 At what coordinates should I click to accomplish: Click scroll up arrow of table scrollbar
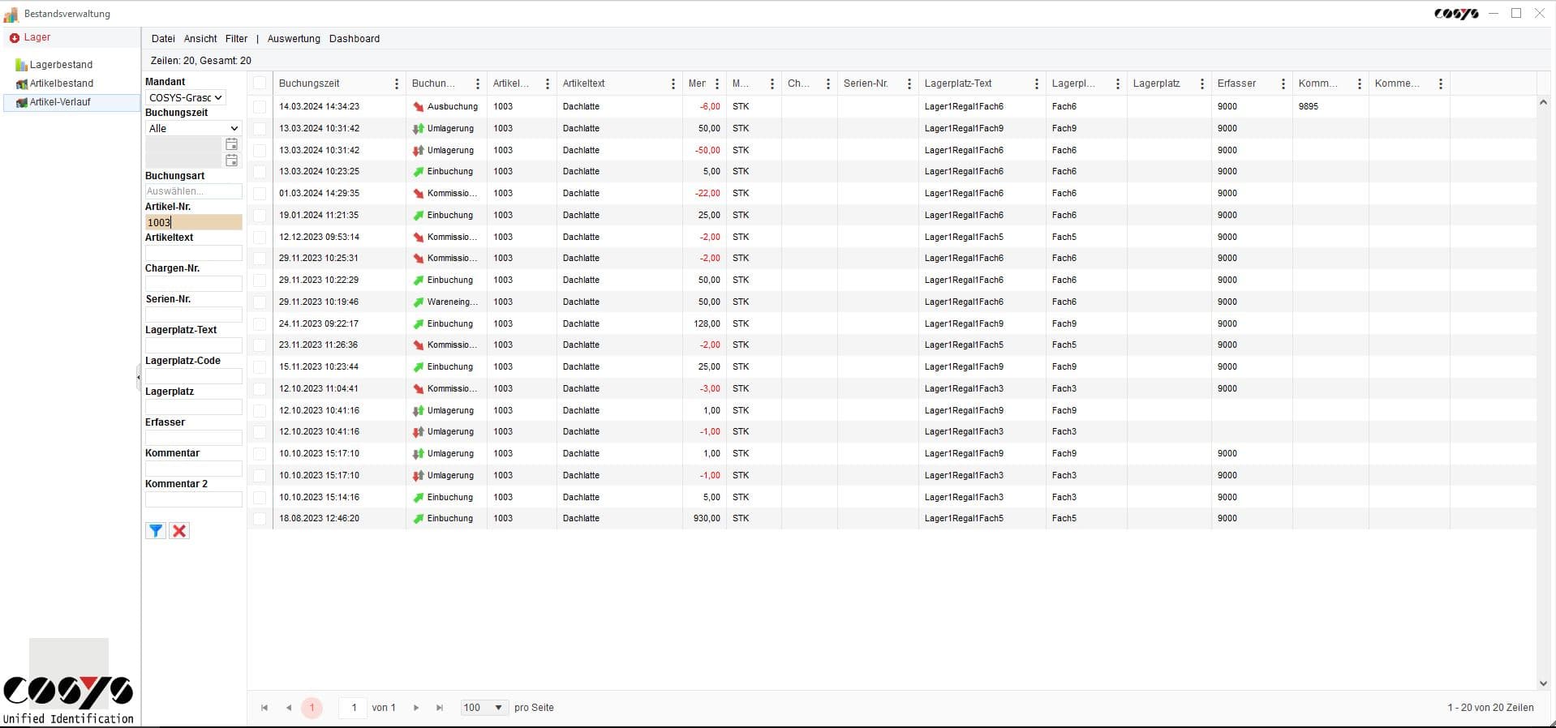[x=1543, y=103]
